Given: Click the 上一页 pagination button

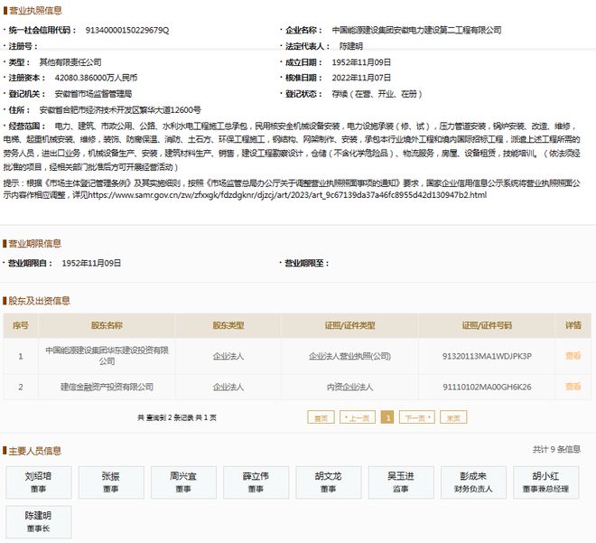Looking at the screenshot, I should tap(358, 417).
